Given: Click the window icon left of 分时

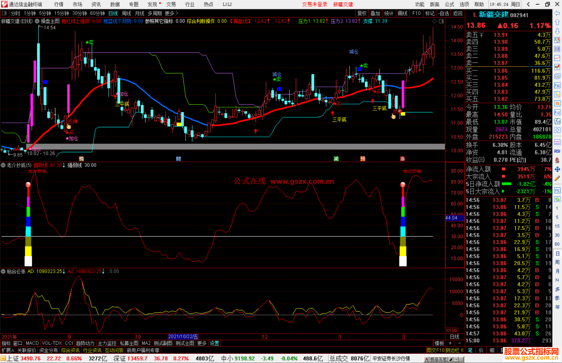Looking at the screenshot, I should click(x=4, y=13).
